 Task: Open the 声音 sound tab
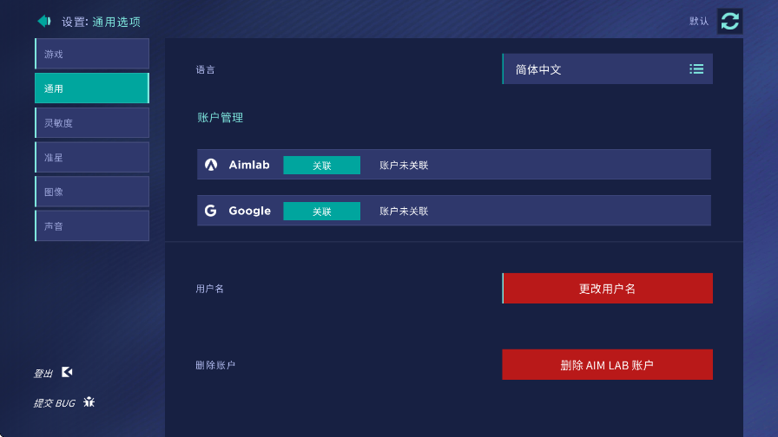point(92,226)
